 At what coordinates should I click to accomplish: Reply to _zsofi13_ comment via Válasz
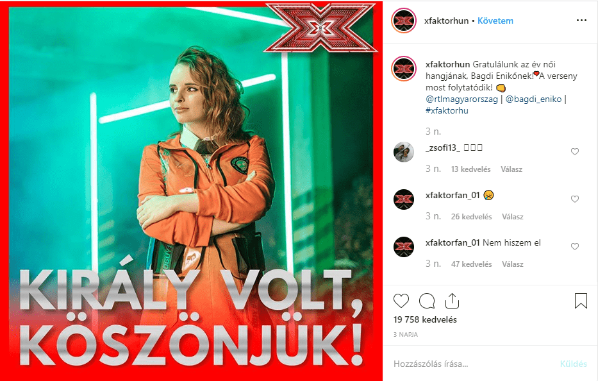[x=511, y=169]
